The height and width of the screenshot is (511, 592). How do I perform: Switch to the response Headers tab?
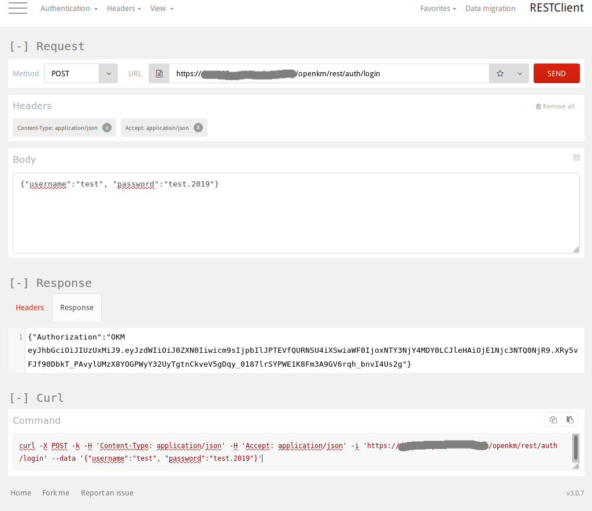[x=29, y=308]
